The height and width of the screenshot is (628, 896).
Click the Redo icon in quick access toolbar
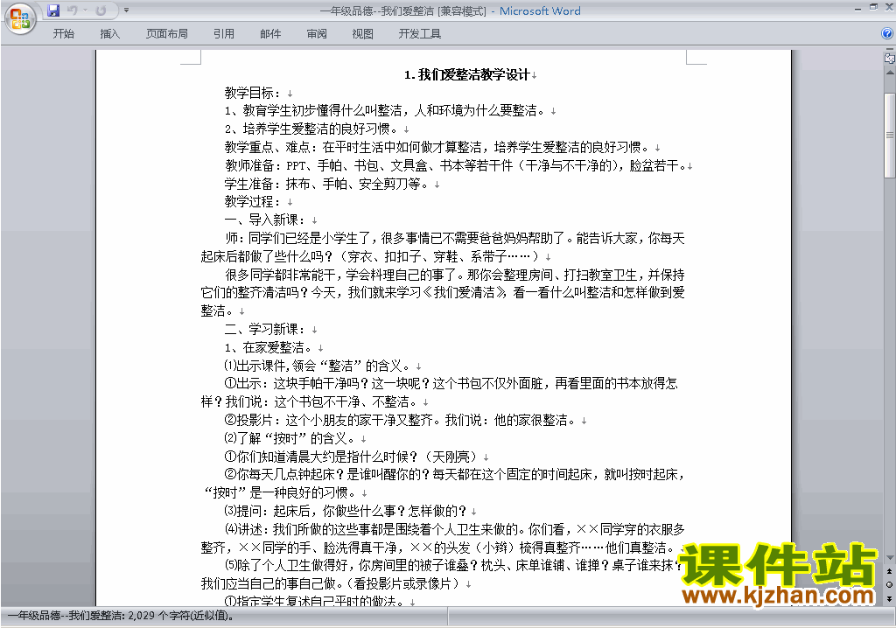pos(101,10)
